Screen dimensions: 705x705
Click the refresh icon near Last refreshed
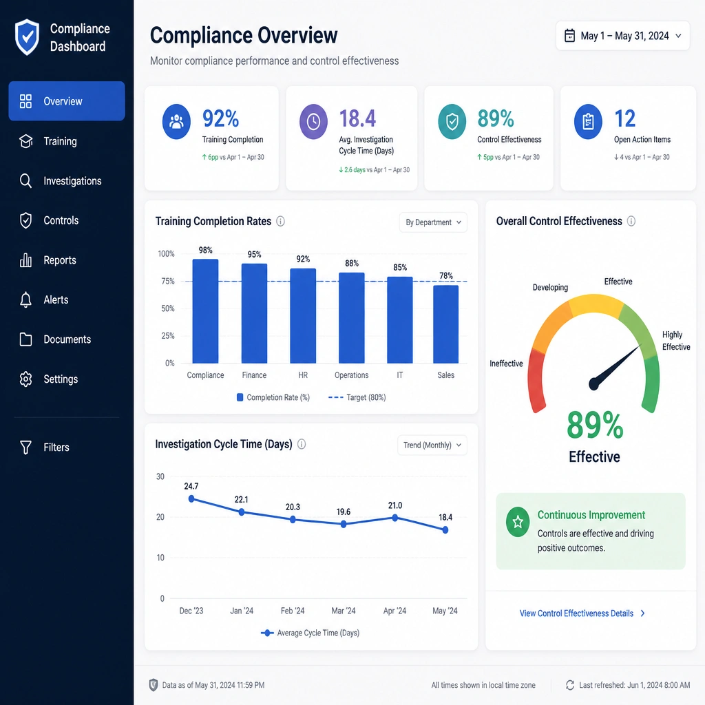tap(570, 685)
